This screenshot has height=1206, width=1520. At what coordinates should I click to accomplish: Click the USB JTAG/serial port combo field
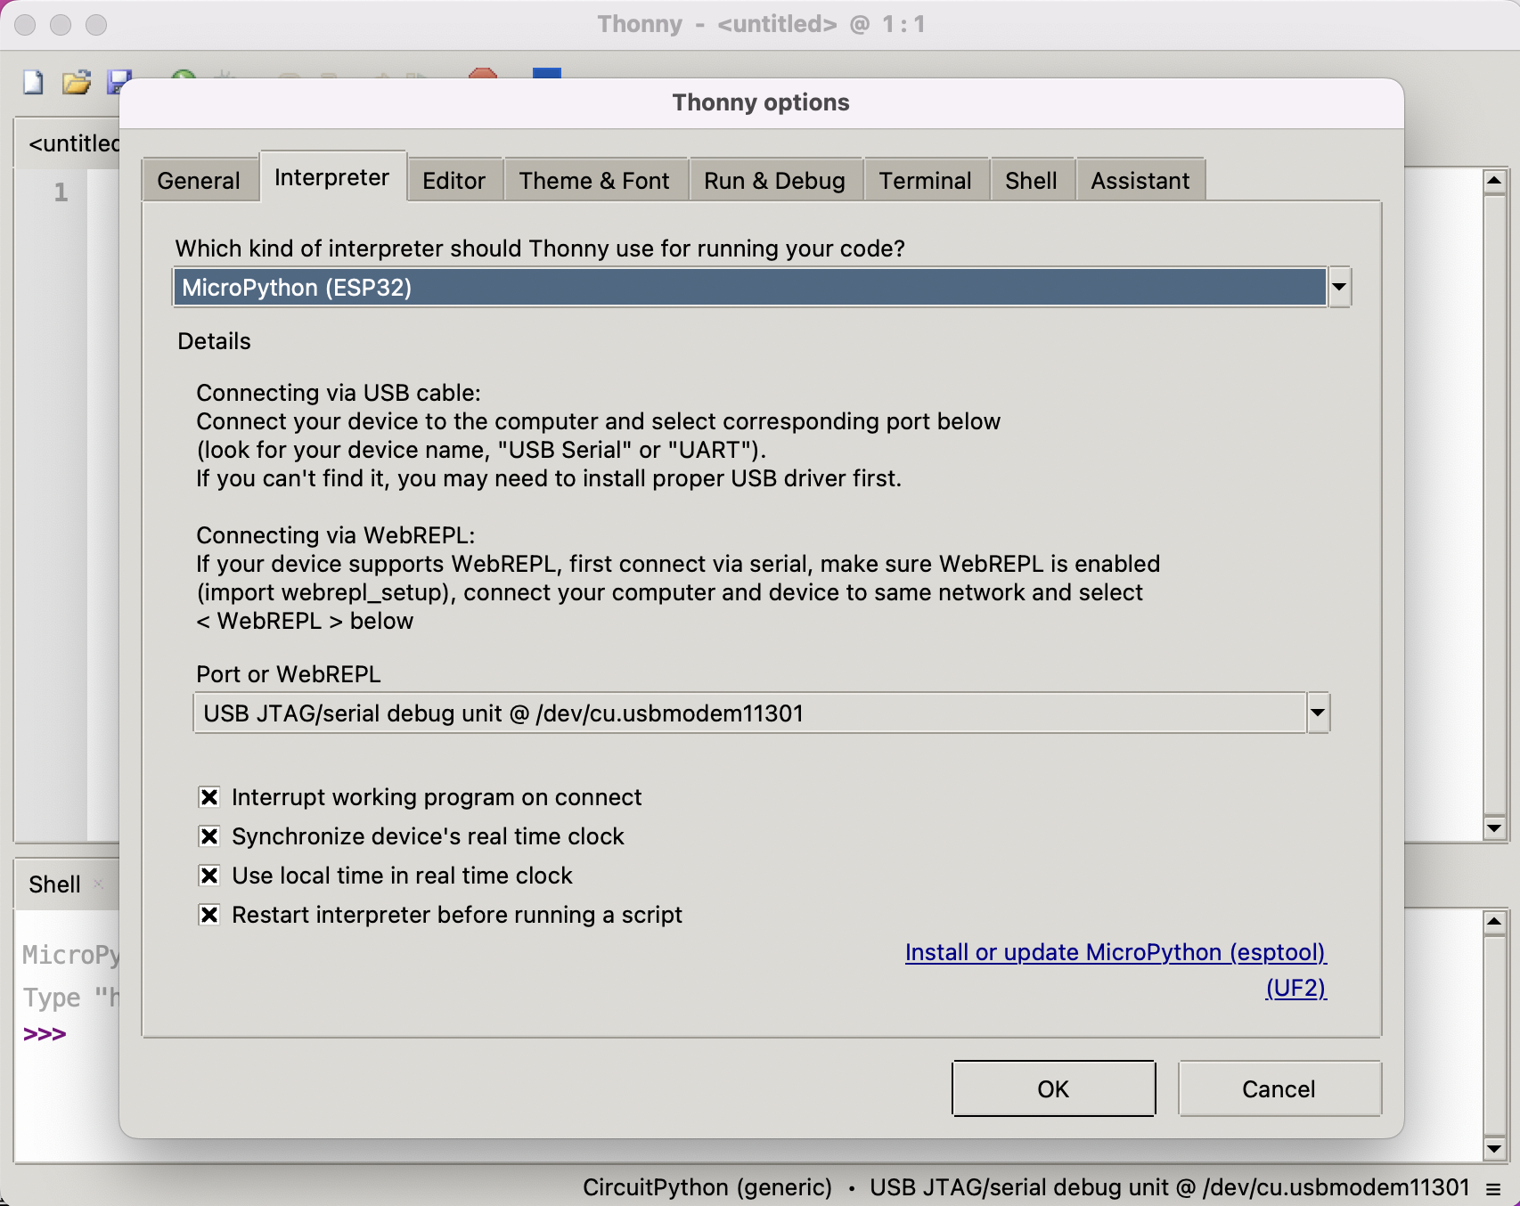(749, 713)
